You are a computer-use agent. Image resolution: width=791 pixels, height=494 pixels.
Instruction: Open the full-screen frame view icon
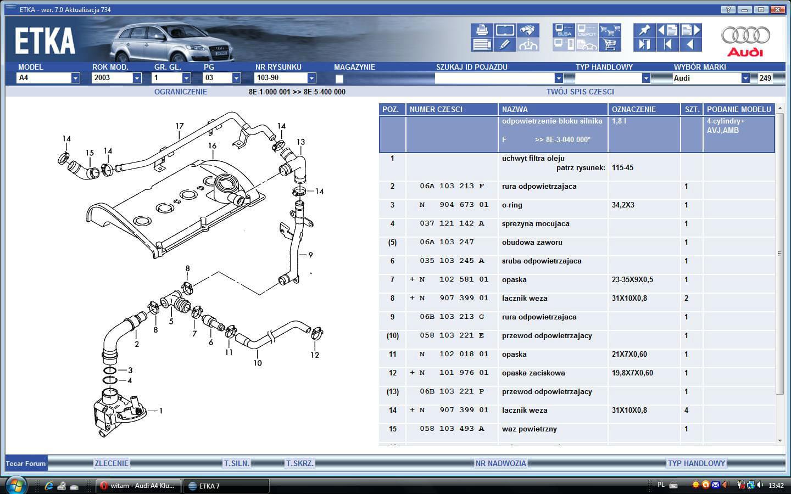point(505,30)
